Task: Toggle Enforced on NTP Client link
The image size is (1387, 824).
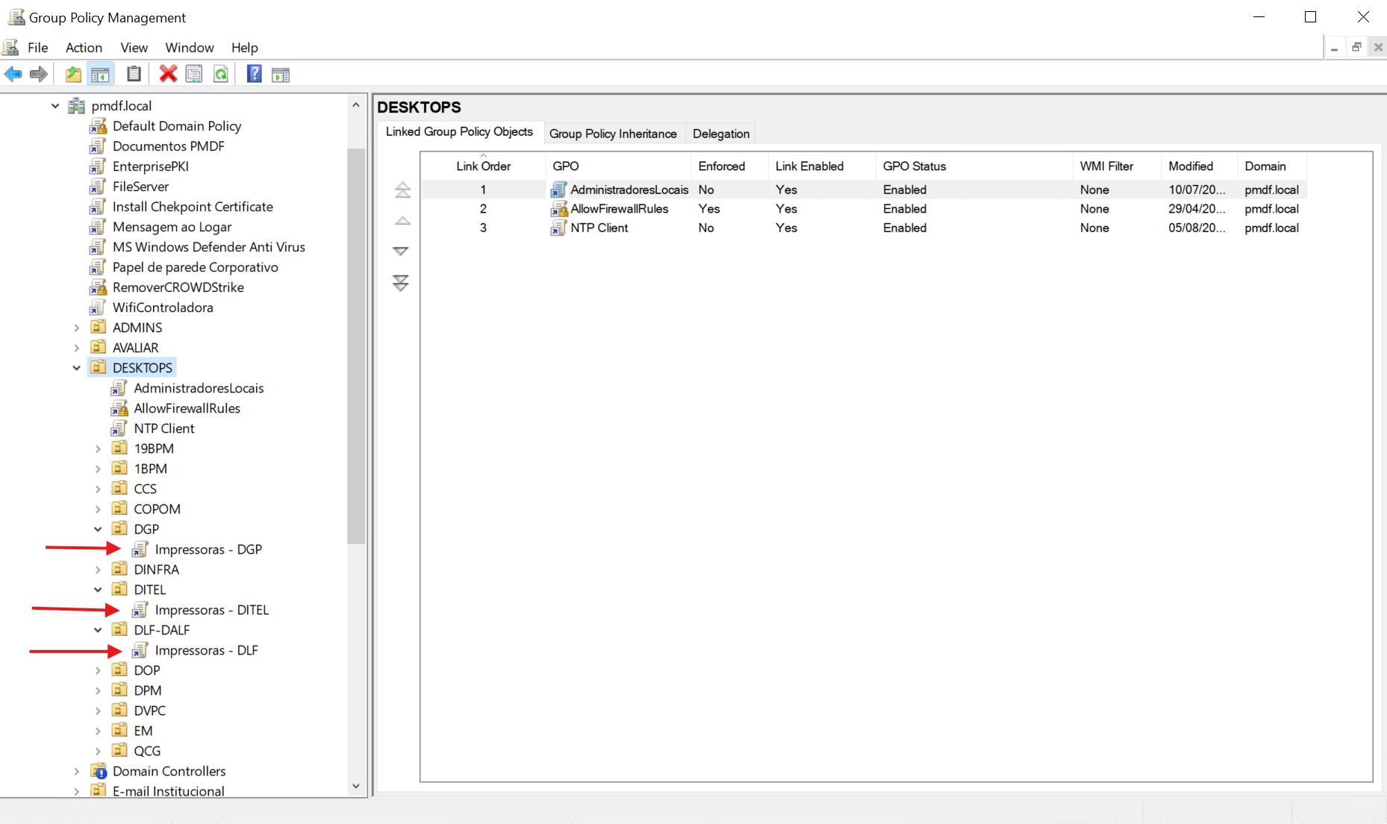Action: pos(706,228)
